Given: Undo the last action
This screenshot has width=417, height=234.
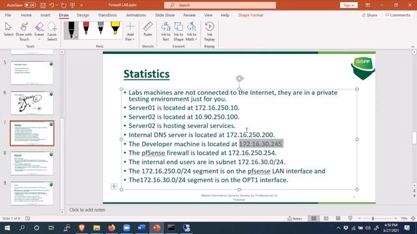Looking at the screenshot, I should coord(52,5).
